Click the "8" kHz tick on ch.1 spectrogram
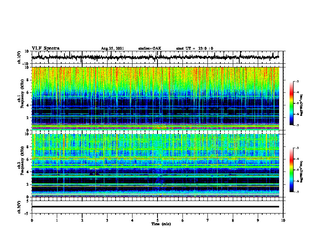The width and height of the screenshot is (319, 247). point(28,80)
